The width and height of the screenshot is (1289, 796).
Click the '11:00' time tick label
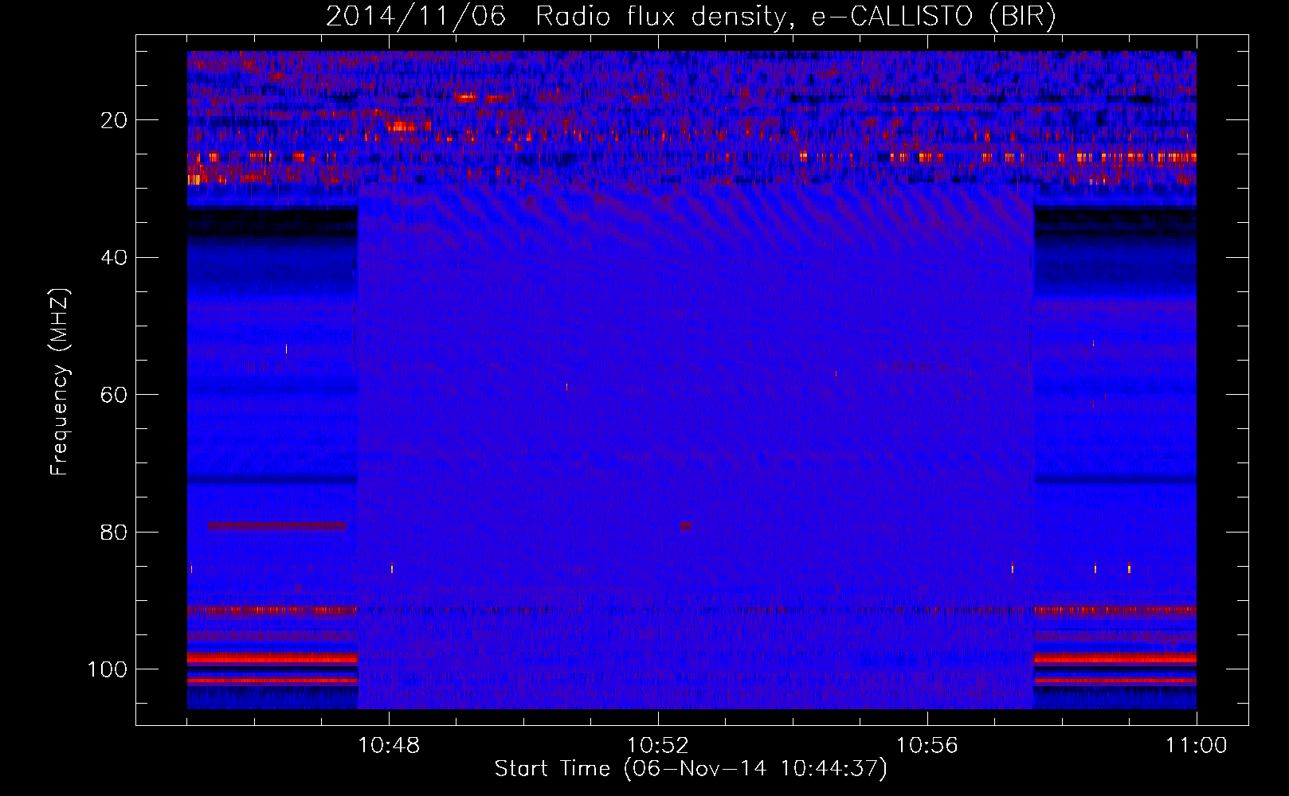pyautogui.click(x=1197, y=746)
